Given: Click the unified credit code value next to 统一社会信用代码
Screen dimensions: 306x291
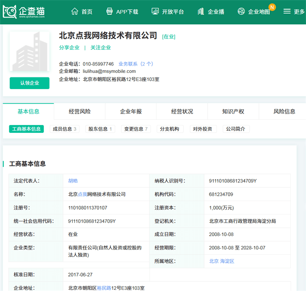Looking at the screenshot, I should 92,221.
